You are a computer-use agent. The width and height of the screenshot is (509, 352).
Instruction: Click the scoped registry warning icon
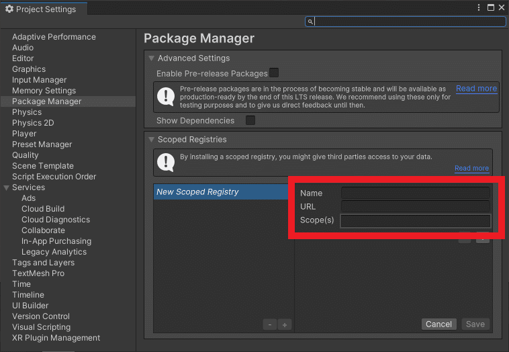click(x=165, y=162)
